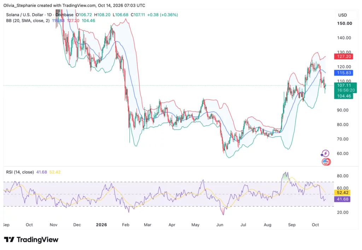Click the 60.00 price axis label

point(343,154)
